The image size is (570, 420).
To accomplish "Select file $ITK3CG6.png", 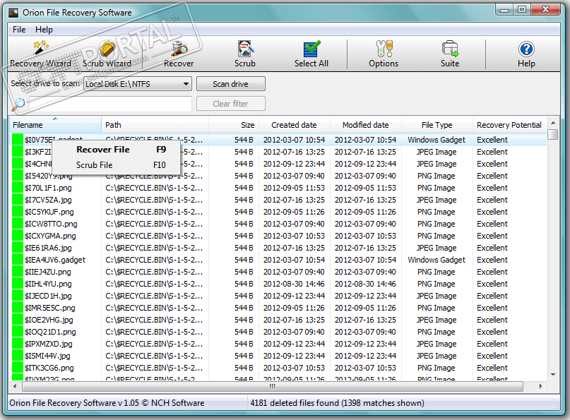I will (49, 368).
